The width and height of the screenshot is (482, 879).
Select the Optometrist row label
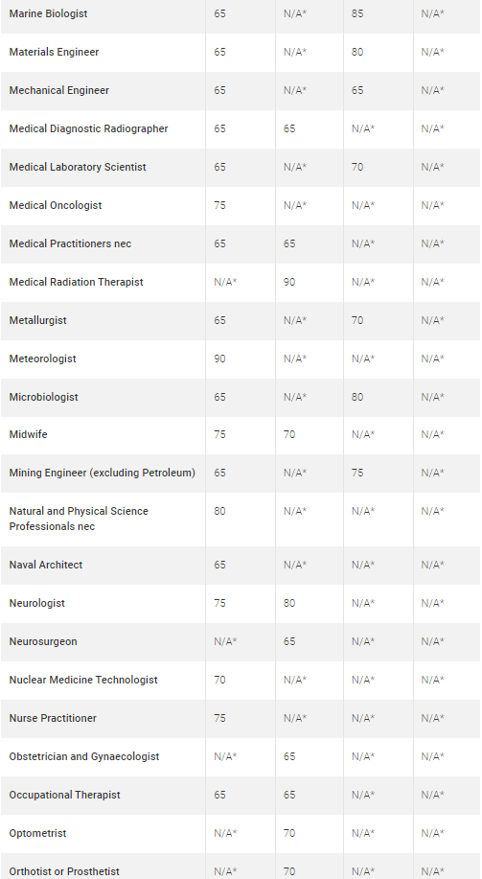[37, 834]
